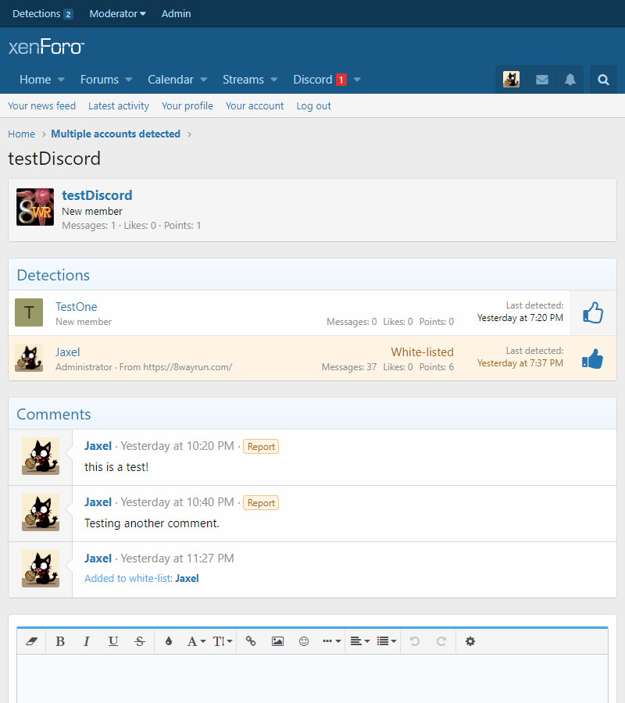
Task: Click the Bold formatting icon
Action: (60, 641)
